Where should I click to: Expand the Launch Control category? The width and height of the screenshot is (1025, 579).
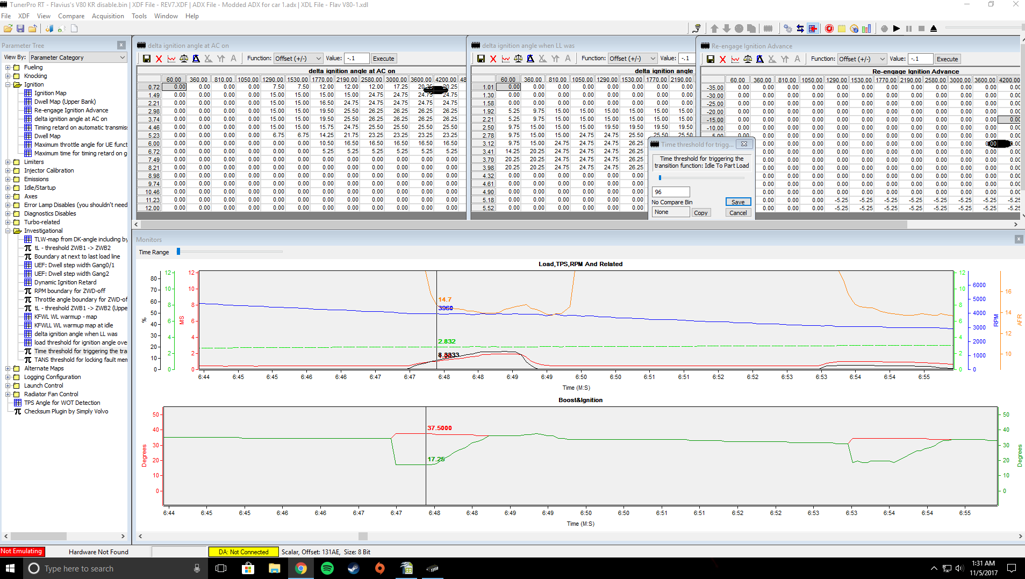click(8, 386)
